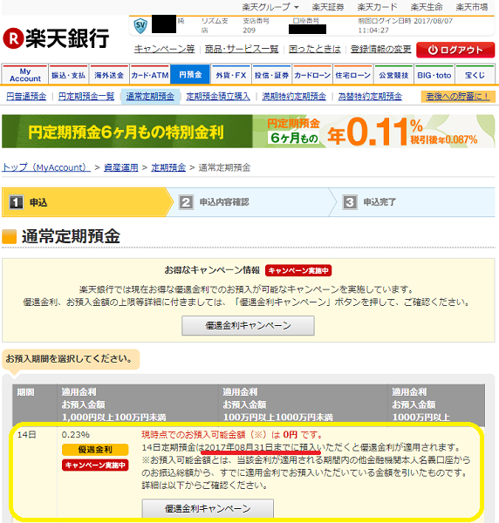Click the Rakuten Bank logo
The width and height of the screenshot is (499, 523).
[56, 38]
